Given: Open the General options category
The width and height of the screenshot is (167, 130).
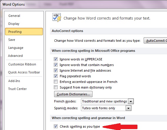Looking at the screenshot, I should [14, 16].
